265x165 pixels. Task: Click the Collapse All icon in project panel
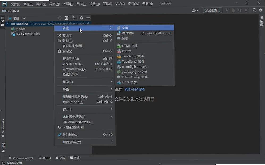click(x=73, y=18)
